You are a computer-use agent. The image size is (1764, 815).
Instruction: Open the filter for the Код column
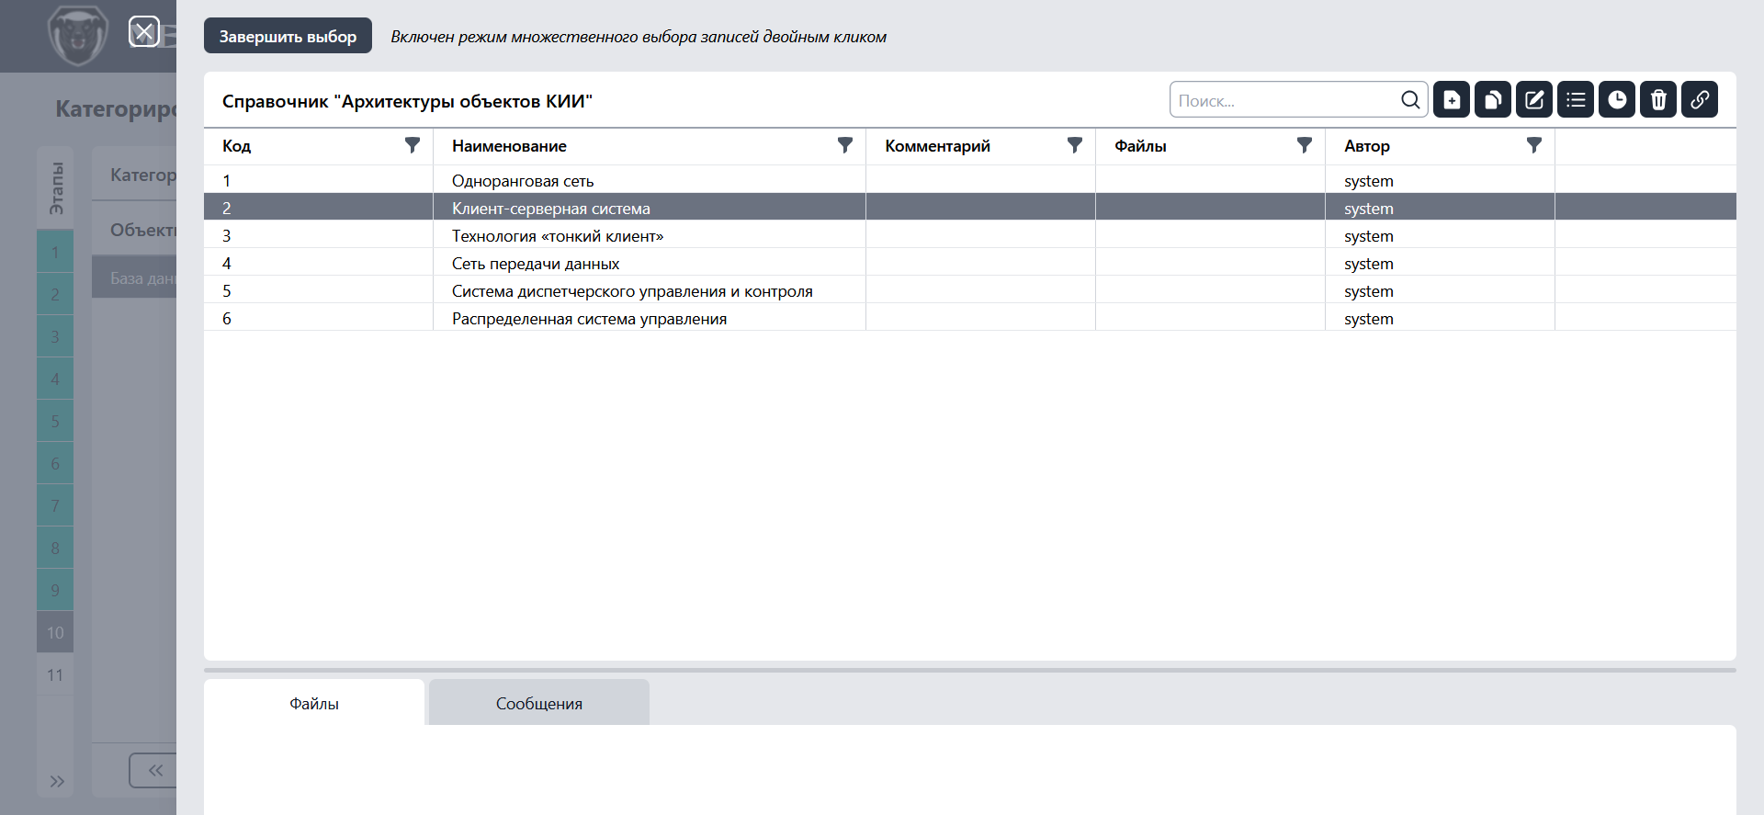413,145
